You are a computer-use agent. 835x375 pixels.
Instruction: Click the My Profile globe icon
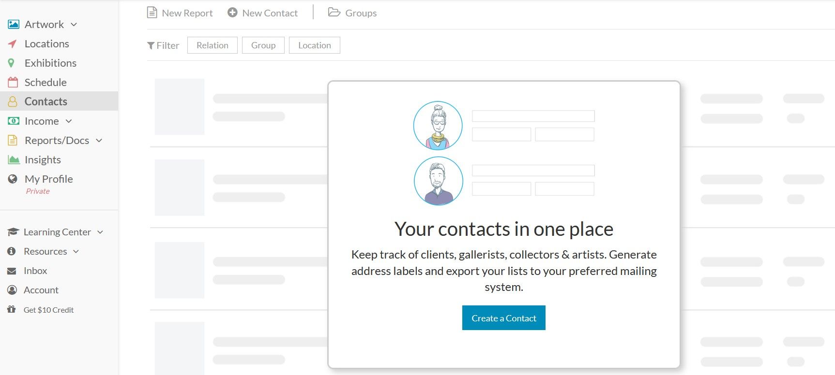(13, 179)
